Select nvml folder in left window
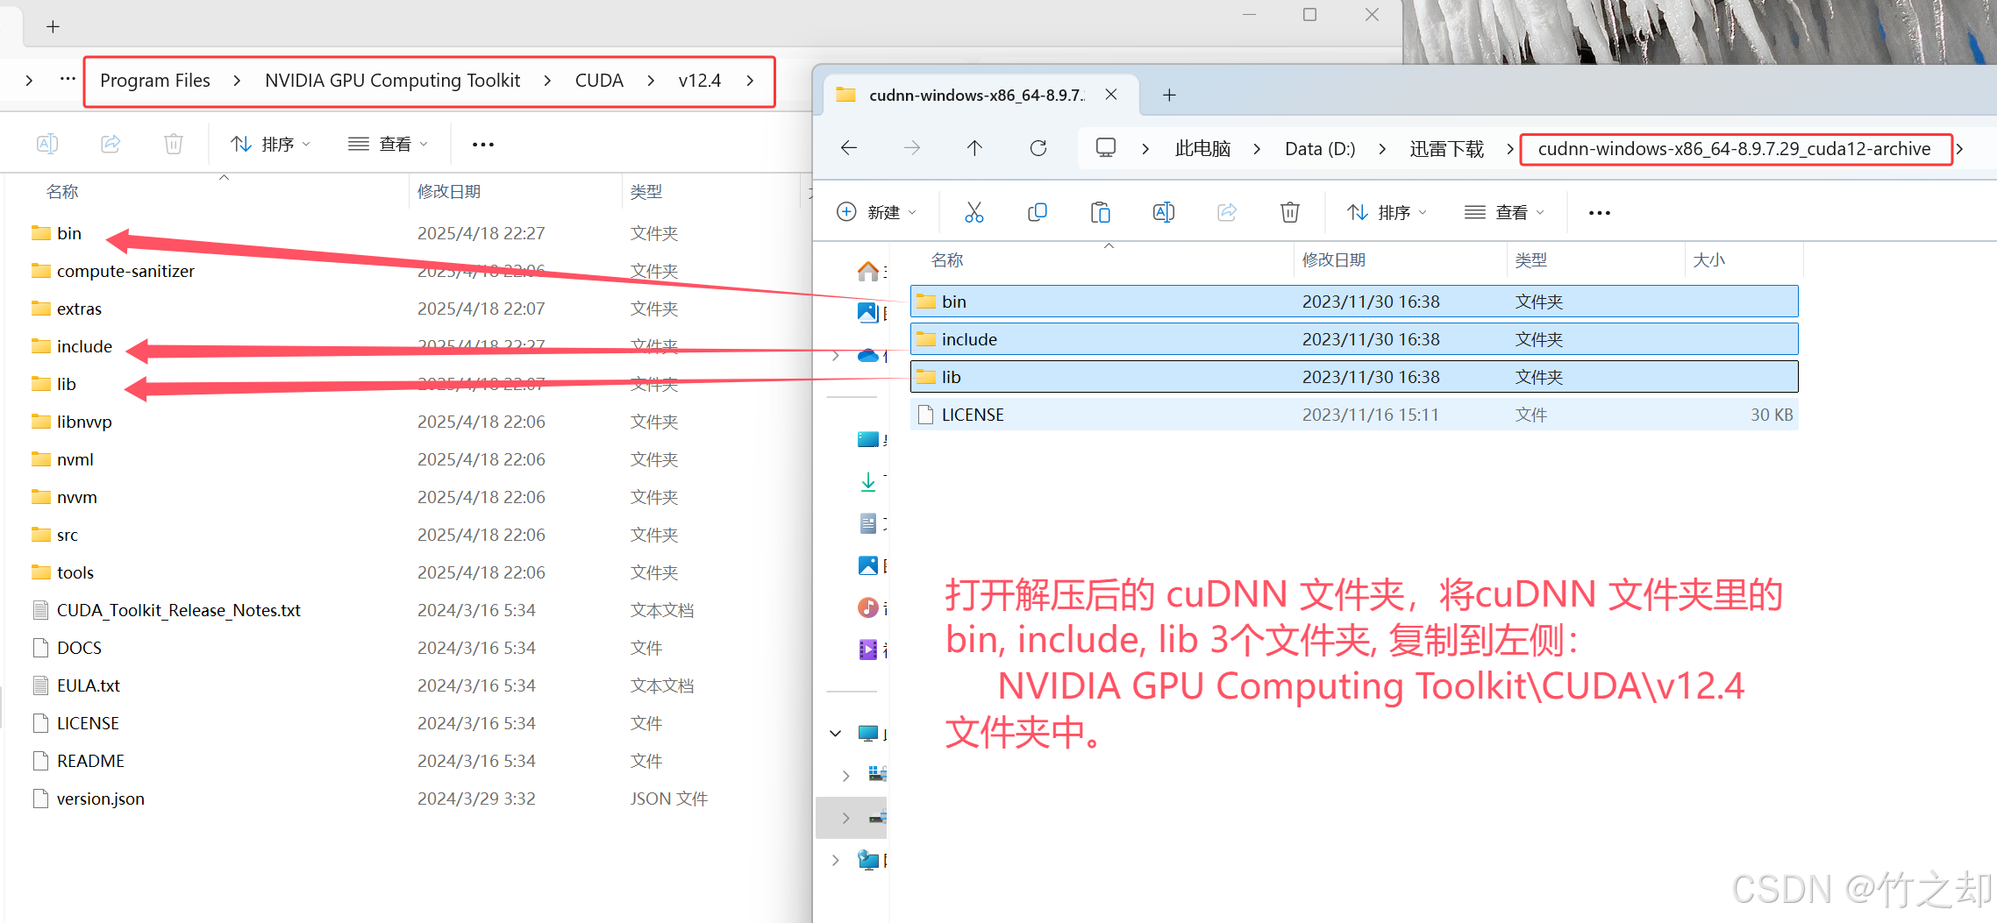 coord(75,459)
